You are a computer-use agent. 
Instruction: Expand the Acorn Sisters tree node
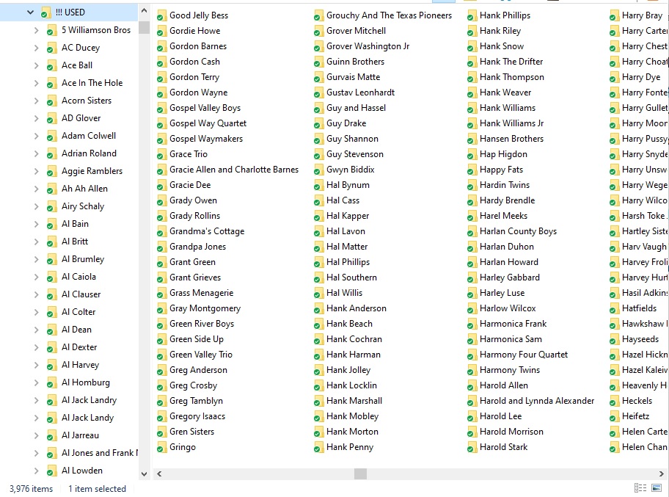coord(37,101)
